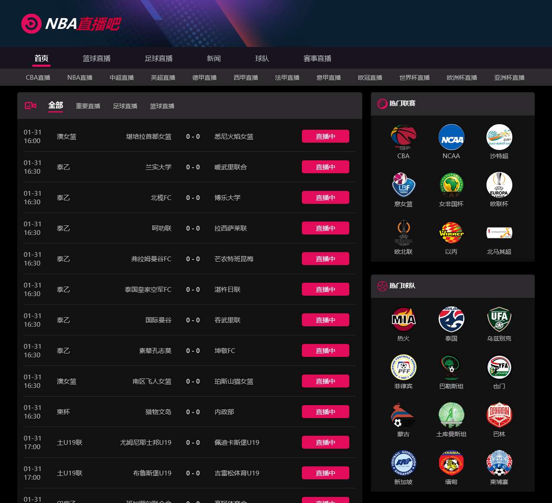Switch to the 篮球直播 filter tab
The width and height of the screenshot is (552, 503).
click(162, 106)
